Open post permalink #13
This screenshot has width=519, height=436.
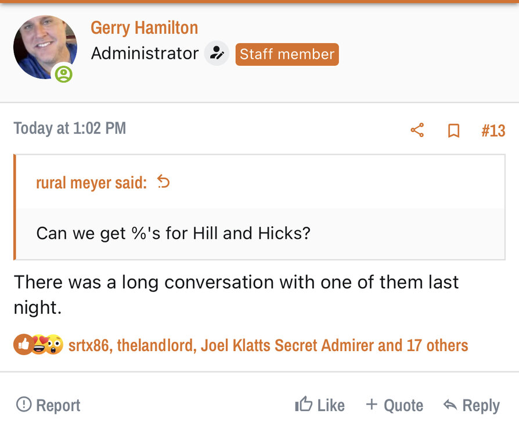tap(493, 131)
